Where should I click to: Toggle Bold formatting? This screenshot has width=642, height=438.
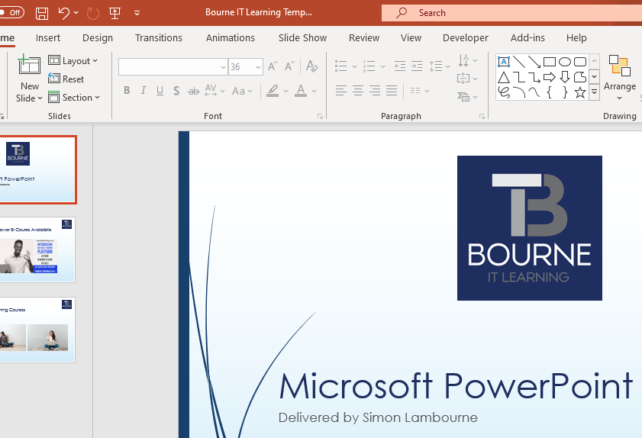click(x=127, y=92)
